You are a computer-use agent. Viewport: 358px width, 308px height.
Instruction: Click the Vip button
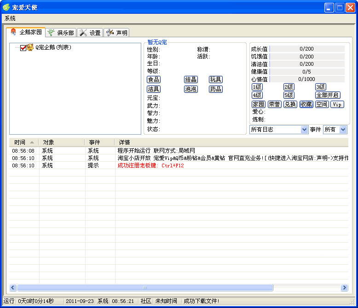click(x=337, y=104)
